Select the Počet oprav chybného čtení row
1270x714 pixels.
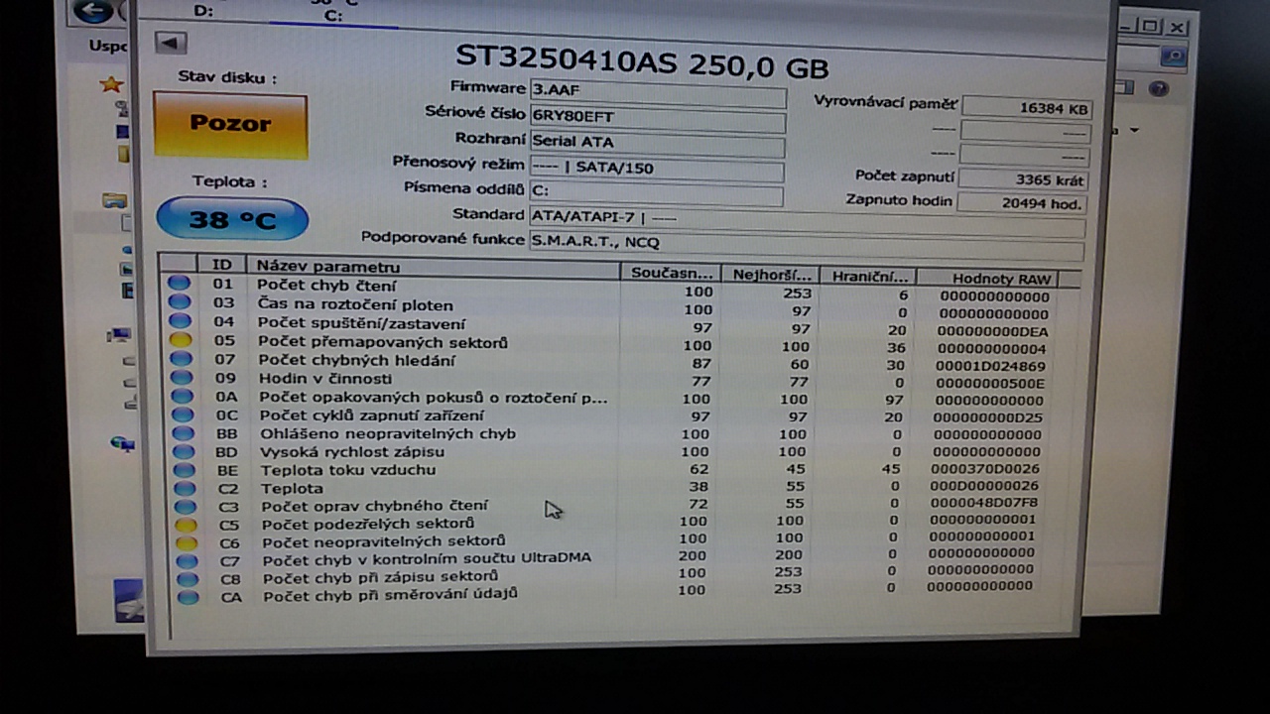(x=619, y=506)
